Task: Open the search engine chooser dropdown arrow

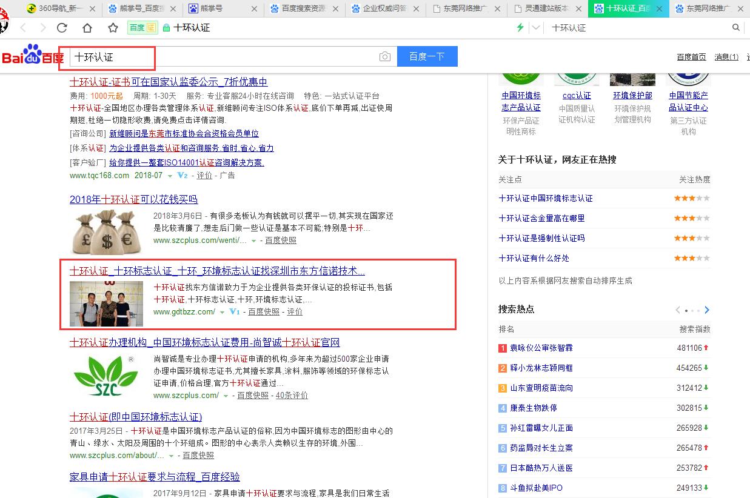Action: [536, 28]
